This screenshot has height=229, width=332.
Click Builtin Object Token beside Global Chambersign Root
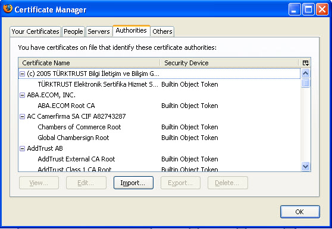pyautogui.click(x=190, y=138)
